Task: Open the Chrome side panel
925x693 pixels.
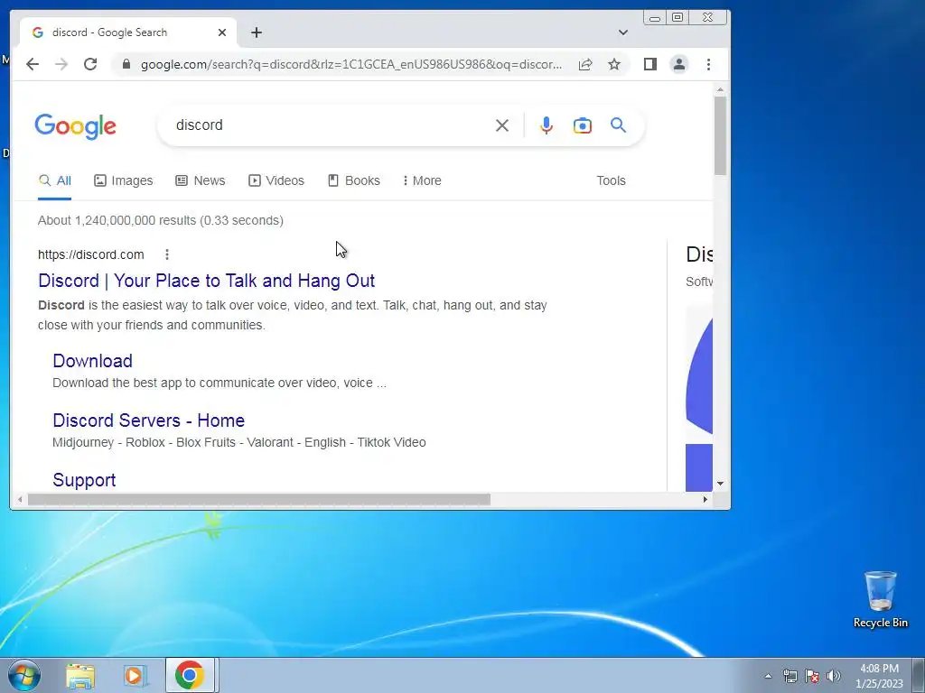Action: point(650,64)
